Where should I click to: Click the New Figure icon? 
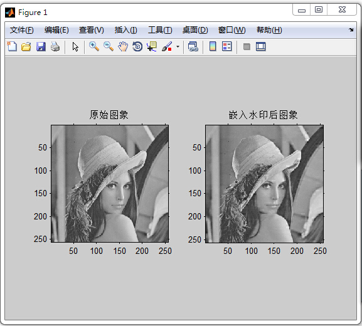pos(12,46)
